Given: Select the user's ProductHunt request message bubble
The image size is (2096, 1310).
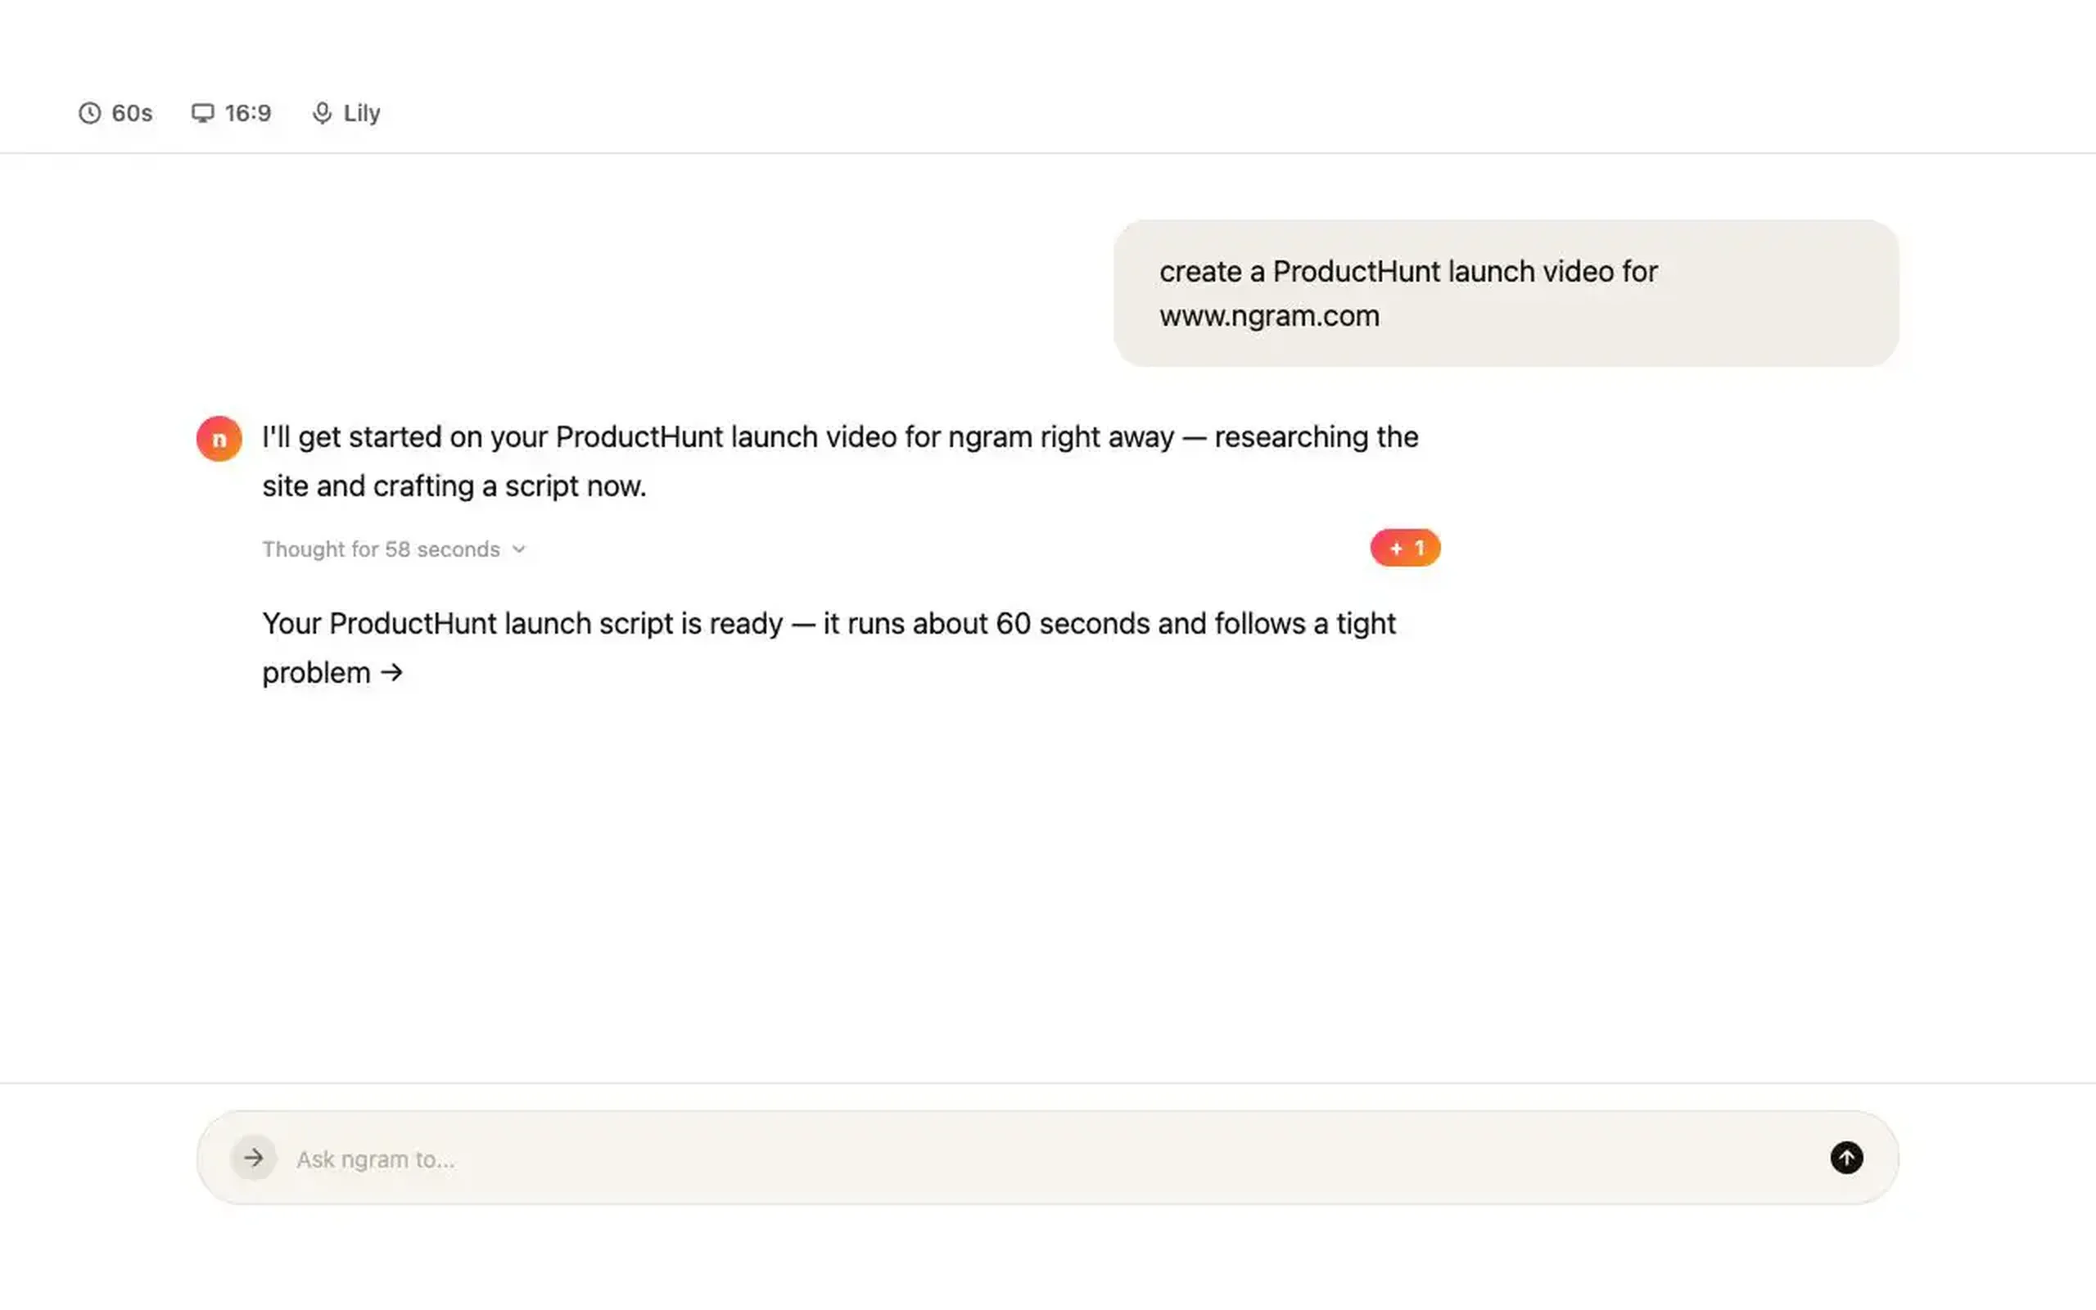Looking at the screenshot, I should pos(1506,293).
